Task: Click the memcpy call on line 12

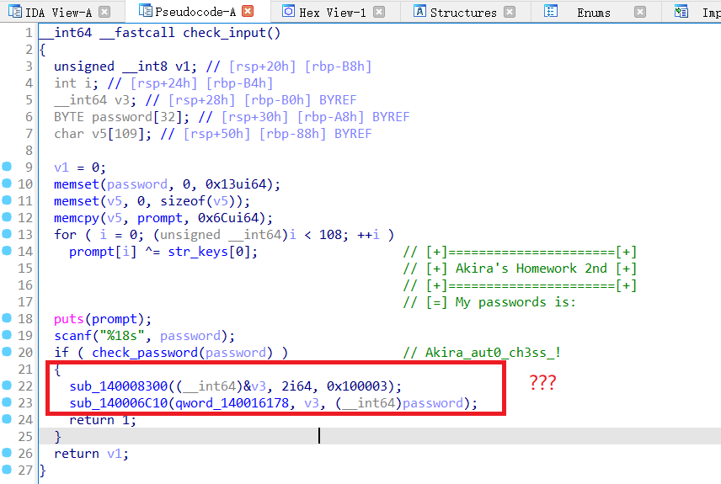Action: point(77,218)
